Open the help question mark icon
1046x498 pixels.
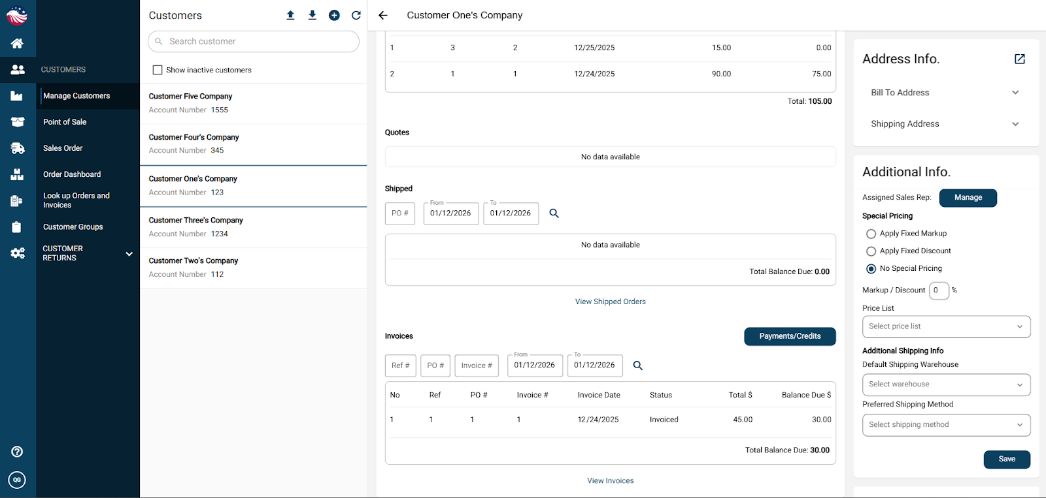pyautogui.click(x=18, y=452)
